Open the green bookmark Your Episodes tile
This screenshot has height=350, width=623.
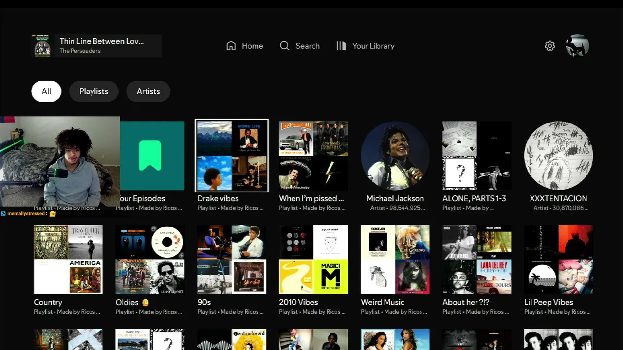click(x=152, y=156)
